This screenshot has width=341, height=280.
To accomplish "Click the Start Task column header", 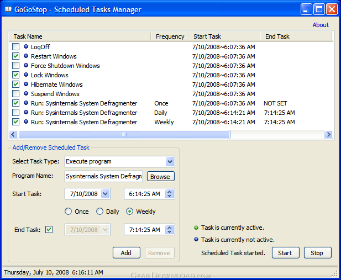I will click(224, 36).
